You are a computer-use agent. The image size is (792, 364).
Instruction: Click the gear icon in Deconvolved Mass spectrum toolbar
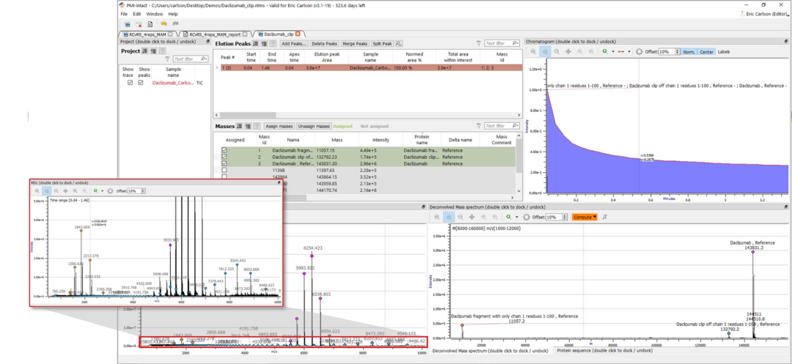coord(527,218)
